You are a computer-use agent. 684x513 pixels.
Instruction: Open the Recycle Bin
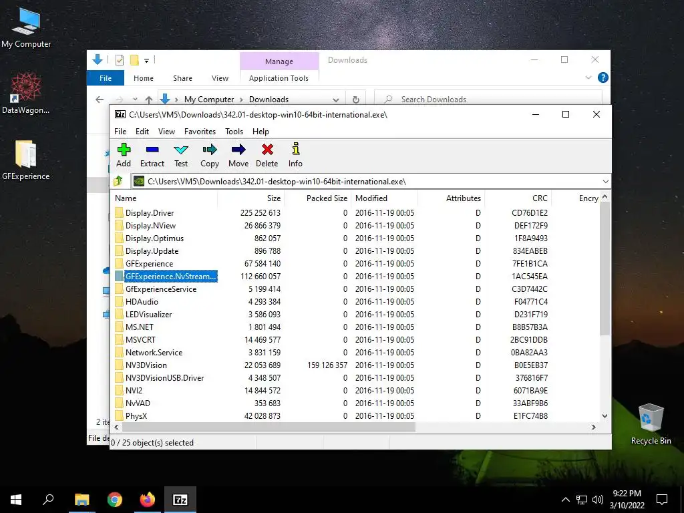(x=651, y=424)
